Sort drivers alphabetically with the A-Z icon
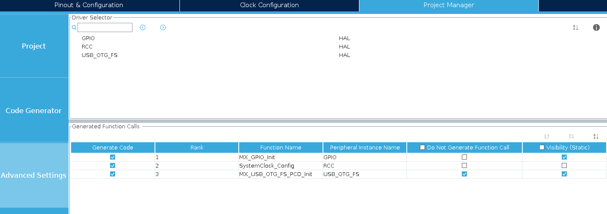Viewport: 607px width, 214px height. pyautogui.click(x=575, y=27)
